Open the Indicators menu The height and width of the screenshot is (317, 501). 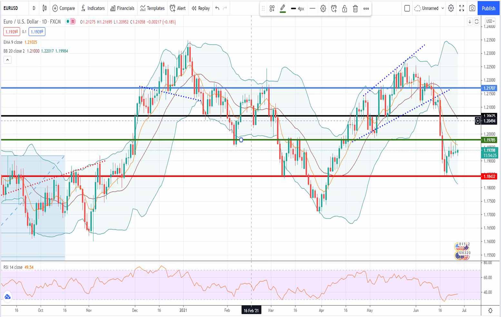[93, 8]
